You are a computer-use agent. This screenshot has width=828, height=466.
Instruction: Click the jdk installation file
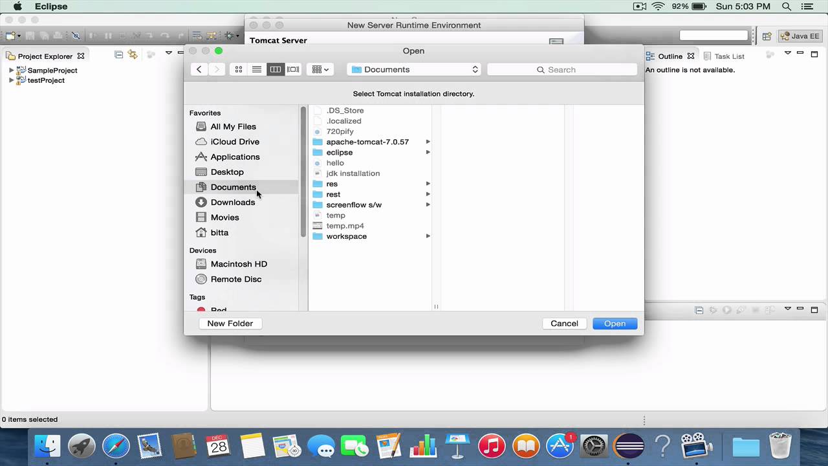[353, 173]
